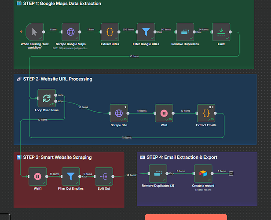Select the 'STEP 2: Website URL Processing' title

pos(58,79)
